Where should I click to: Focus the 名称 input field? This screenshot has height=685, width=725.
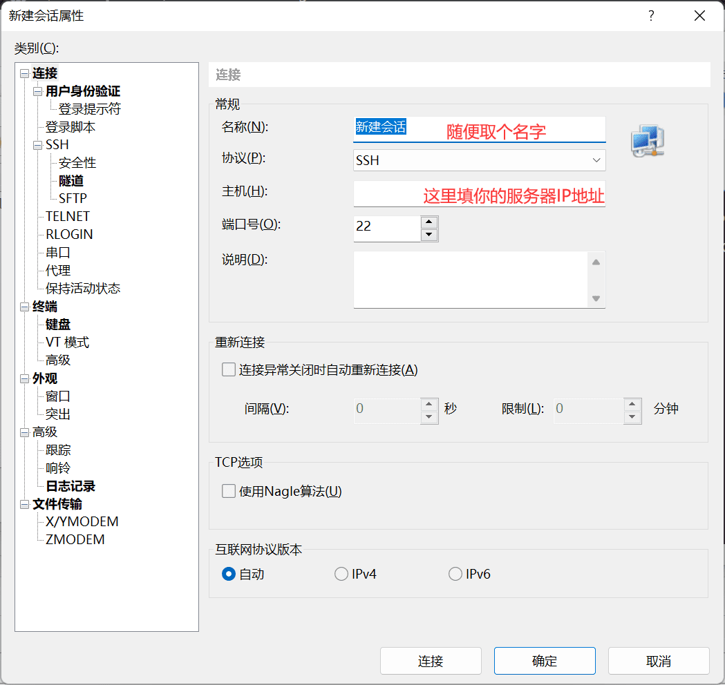480,129
